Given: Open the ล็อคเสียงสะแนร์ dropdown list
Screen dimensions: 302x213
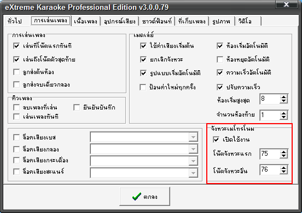Looking at the screenshot, I should pyautogui.click(x=193, y=173).
